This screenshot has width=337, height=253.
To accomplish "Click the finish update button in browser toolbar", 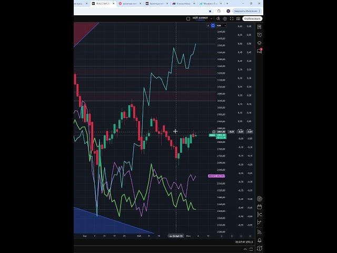I will pos(246,11).
